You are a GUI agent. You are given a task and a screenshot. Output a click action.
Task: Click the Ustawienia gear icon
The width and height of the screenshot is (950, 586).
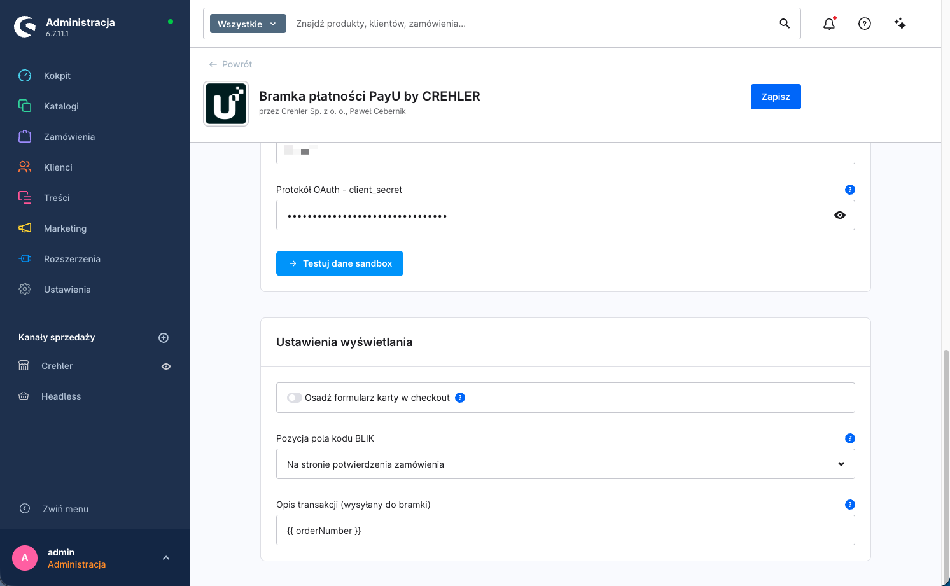point(25,290)
